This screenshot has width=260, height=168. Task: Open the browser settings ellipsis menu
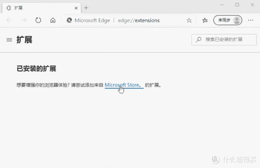pos(251,20)
